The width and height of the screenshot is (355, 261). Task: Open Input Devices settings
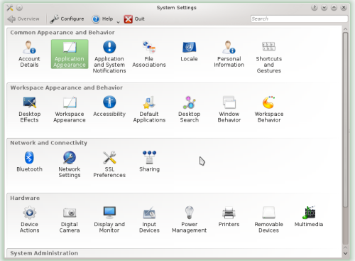point(149,220)
